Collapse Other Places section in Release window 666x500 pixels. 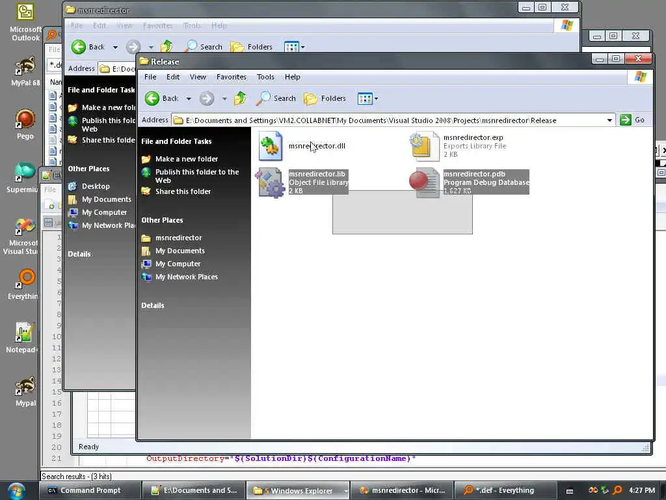[x=162, y=220]
